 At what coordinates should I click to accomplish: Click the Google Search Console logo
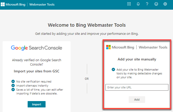tap(37, 48)
